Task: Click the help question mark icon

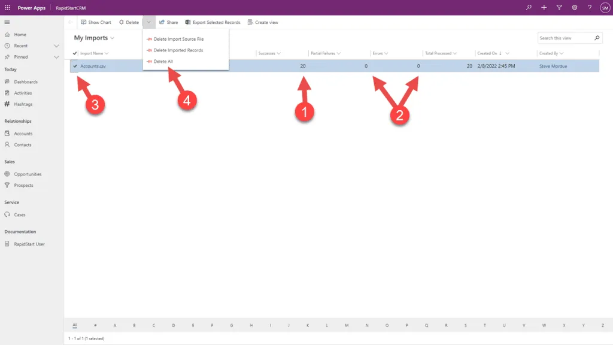Action: (x=590, y=8)
